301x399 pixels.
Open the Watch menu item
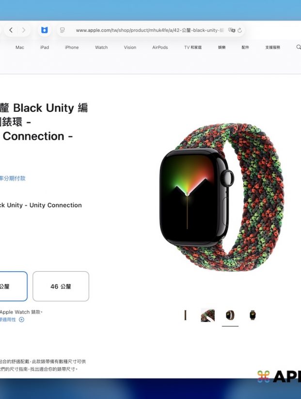tap(101, 48)
